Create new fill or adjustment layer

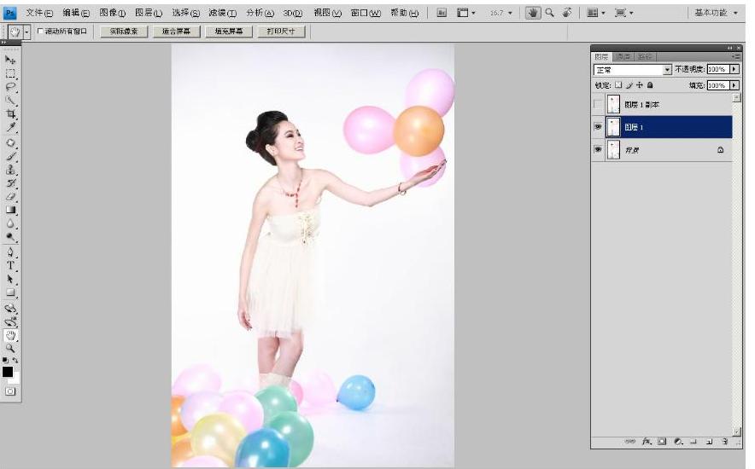click(678, 441)
